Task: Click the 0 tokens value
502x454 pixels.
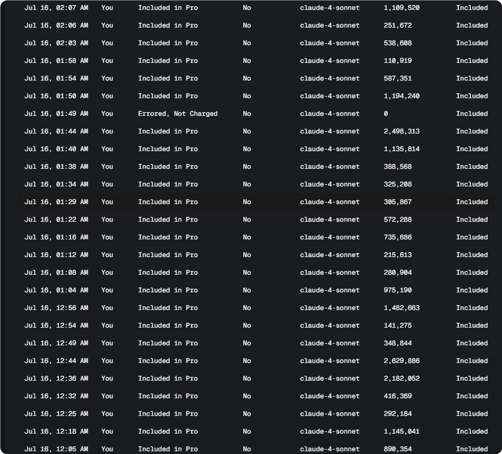Action: tap(386, 114)
